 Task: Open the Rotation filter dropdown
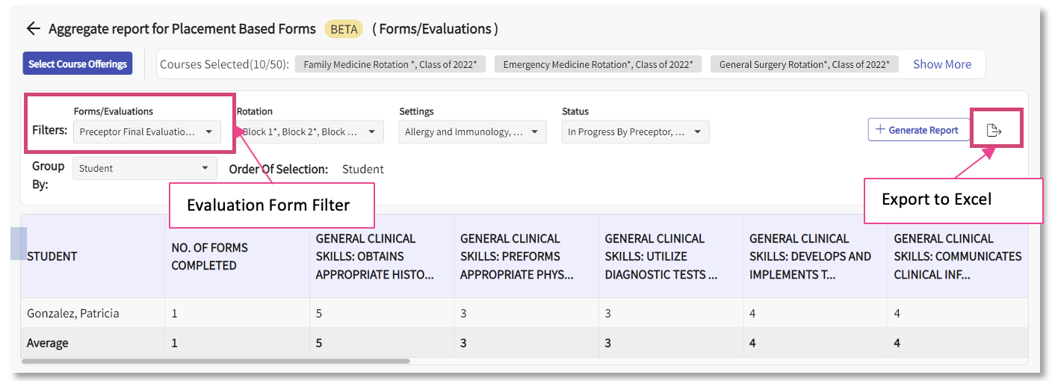point(311,132)
